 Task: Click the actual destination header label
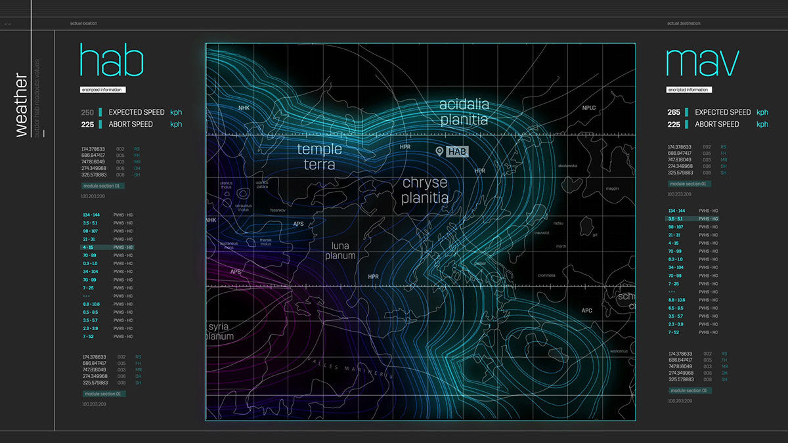point(684,24)
